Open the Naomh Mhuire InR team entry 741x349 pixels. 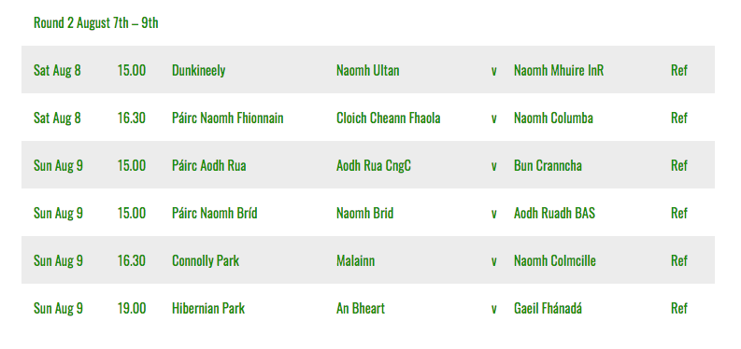coord(559,70)
